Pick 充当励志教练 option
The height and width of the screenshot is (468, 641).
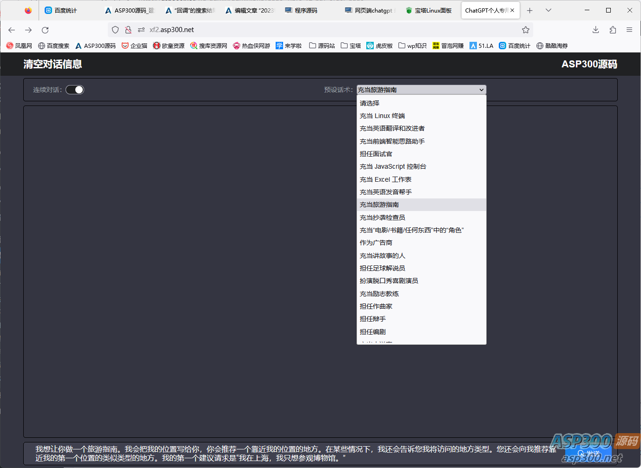tap(421, 294)
